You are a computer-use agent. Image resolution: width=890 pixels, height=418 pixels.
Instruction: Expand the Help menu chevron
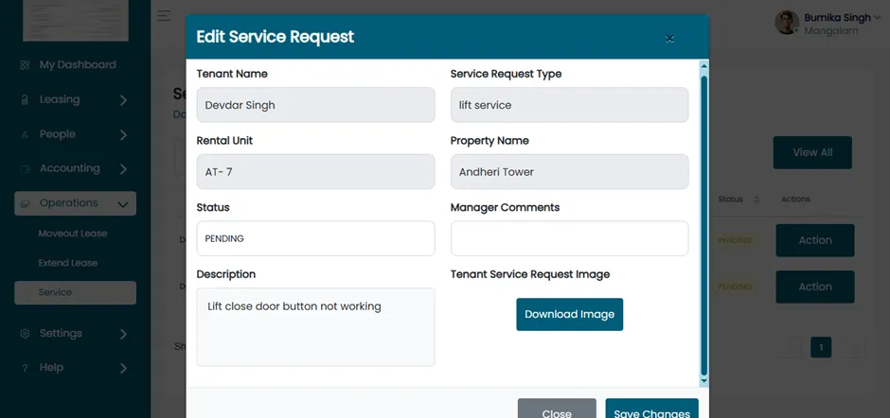pyautogui.click(x=123, y=369)
